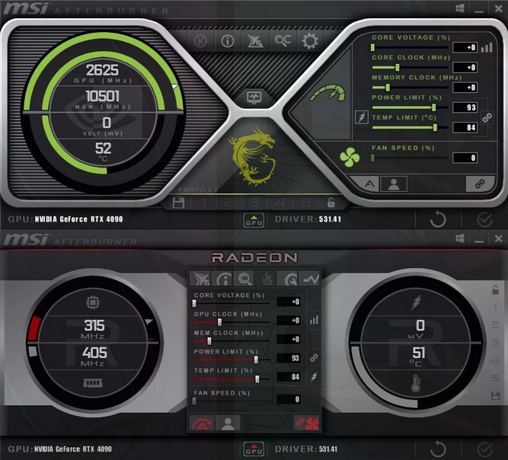Open monitoring graph icon in Radeon skin toolbar
Viewport: 508px width, 460px height.
pos(311,279)
